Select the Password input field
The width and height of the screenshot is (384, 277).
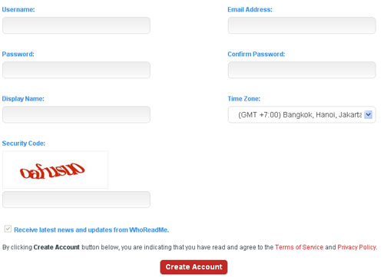[x=76, y=70]
